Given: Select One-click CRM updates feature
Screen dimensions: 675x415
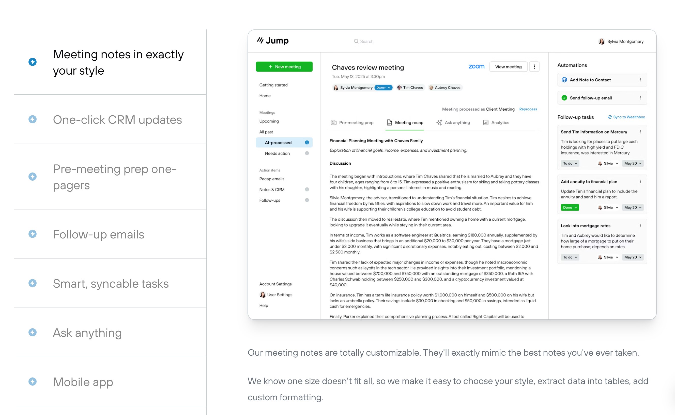Looking at the screenshot, I should [x=117, y=120].
